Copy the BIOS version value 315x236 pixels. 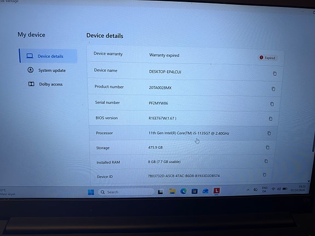[271, 118]
